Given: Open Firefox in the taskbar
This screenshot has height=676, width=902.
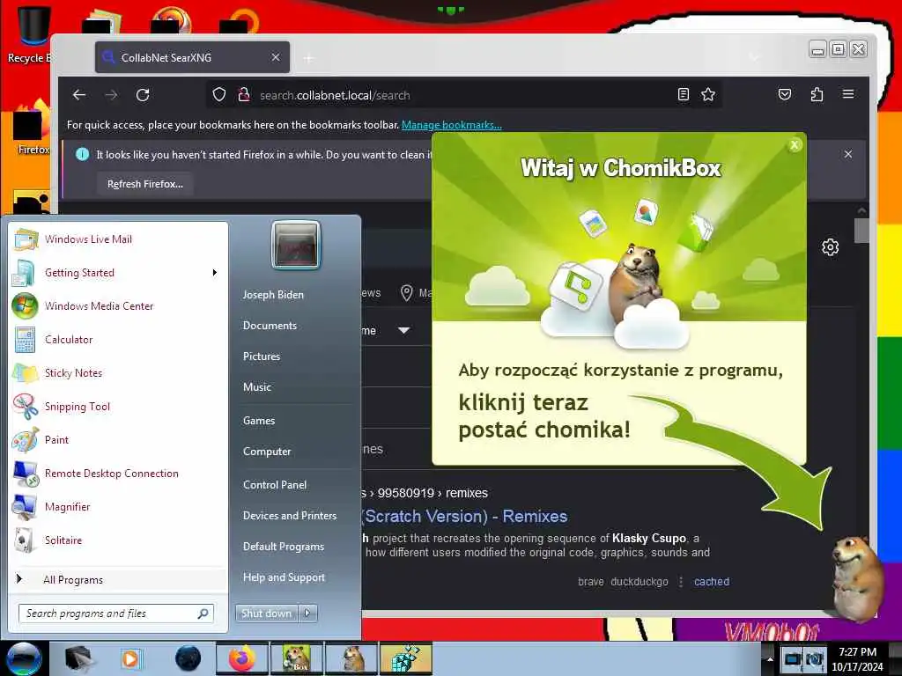Looking at the screenshot, I should [242, 658].
